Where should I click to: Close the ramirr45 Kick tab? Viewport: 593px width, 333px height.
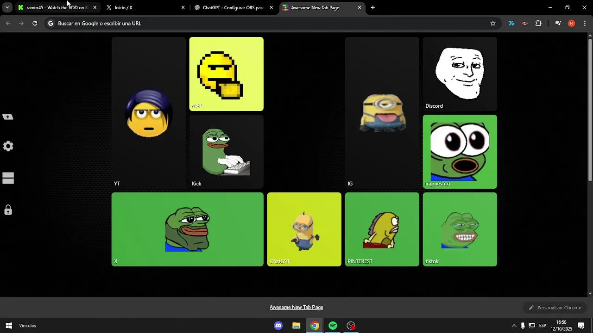pyautogui.click(x=95, y=7)
